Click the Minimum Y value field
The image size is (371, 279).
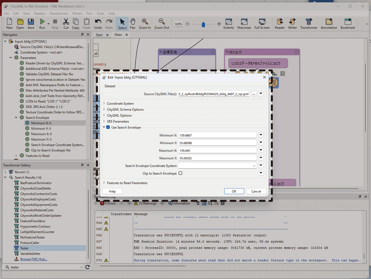[218, 143]
